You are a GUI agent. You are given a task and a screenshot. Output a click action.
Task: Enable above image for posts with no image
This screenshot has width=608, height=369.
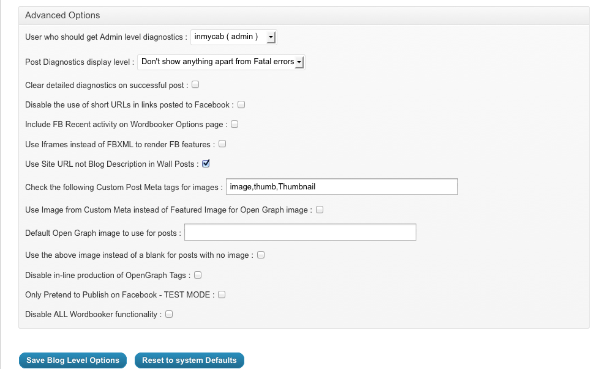[260, 255]
